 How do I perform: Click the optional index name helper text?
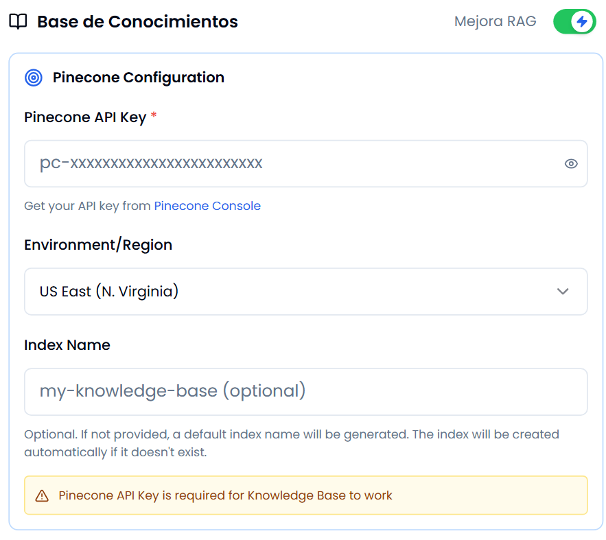pos(291,443)
